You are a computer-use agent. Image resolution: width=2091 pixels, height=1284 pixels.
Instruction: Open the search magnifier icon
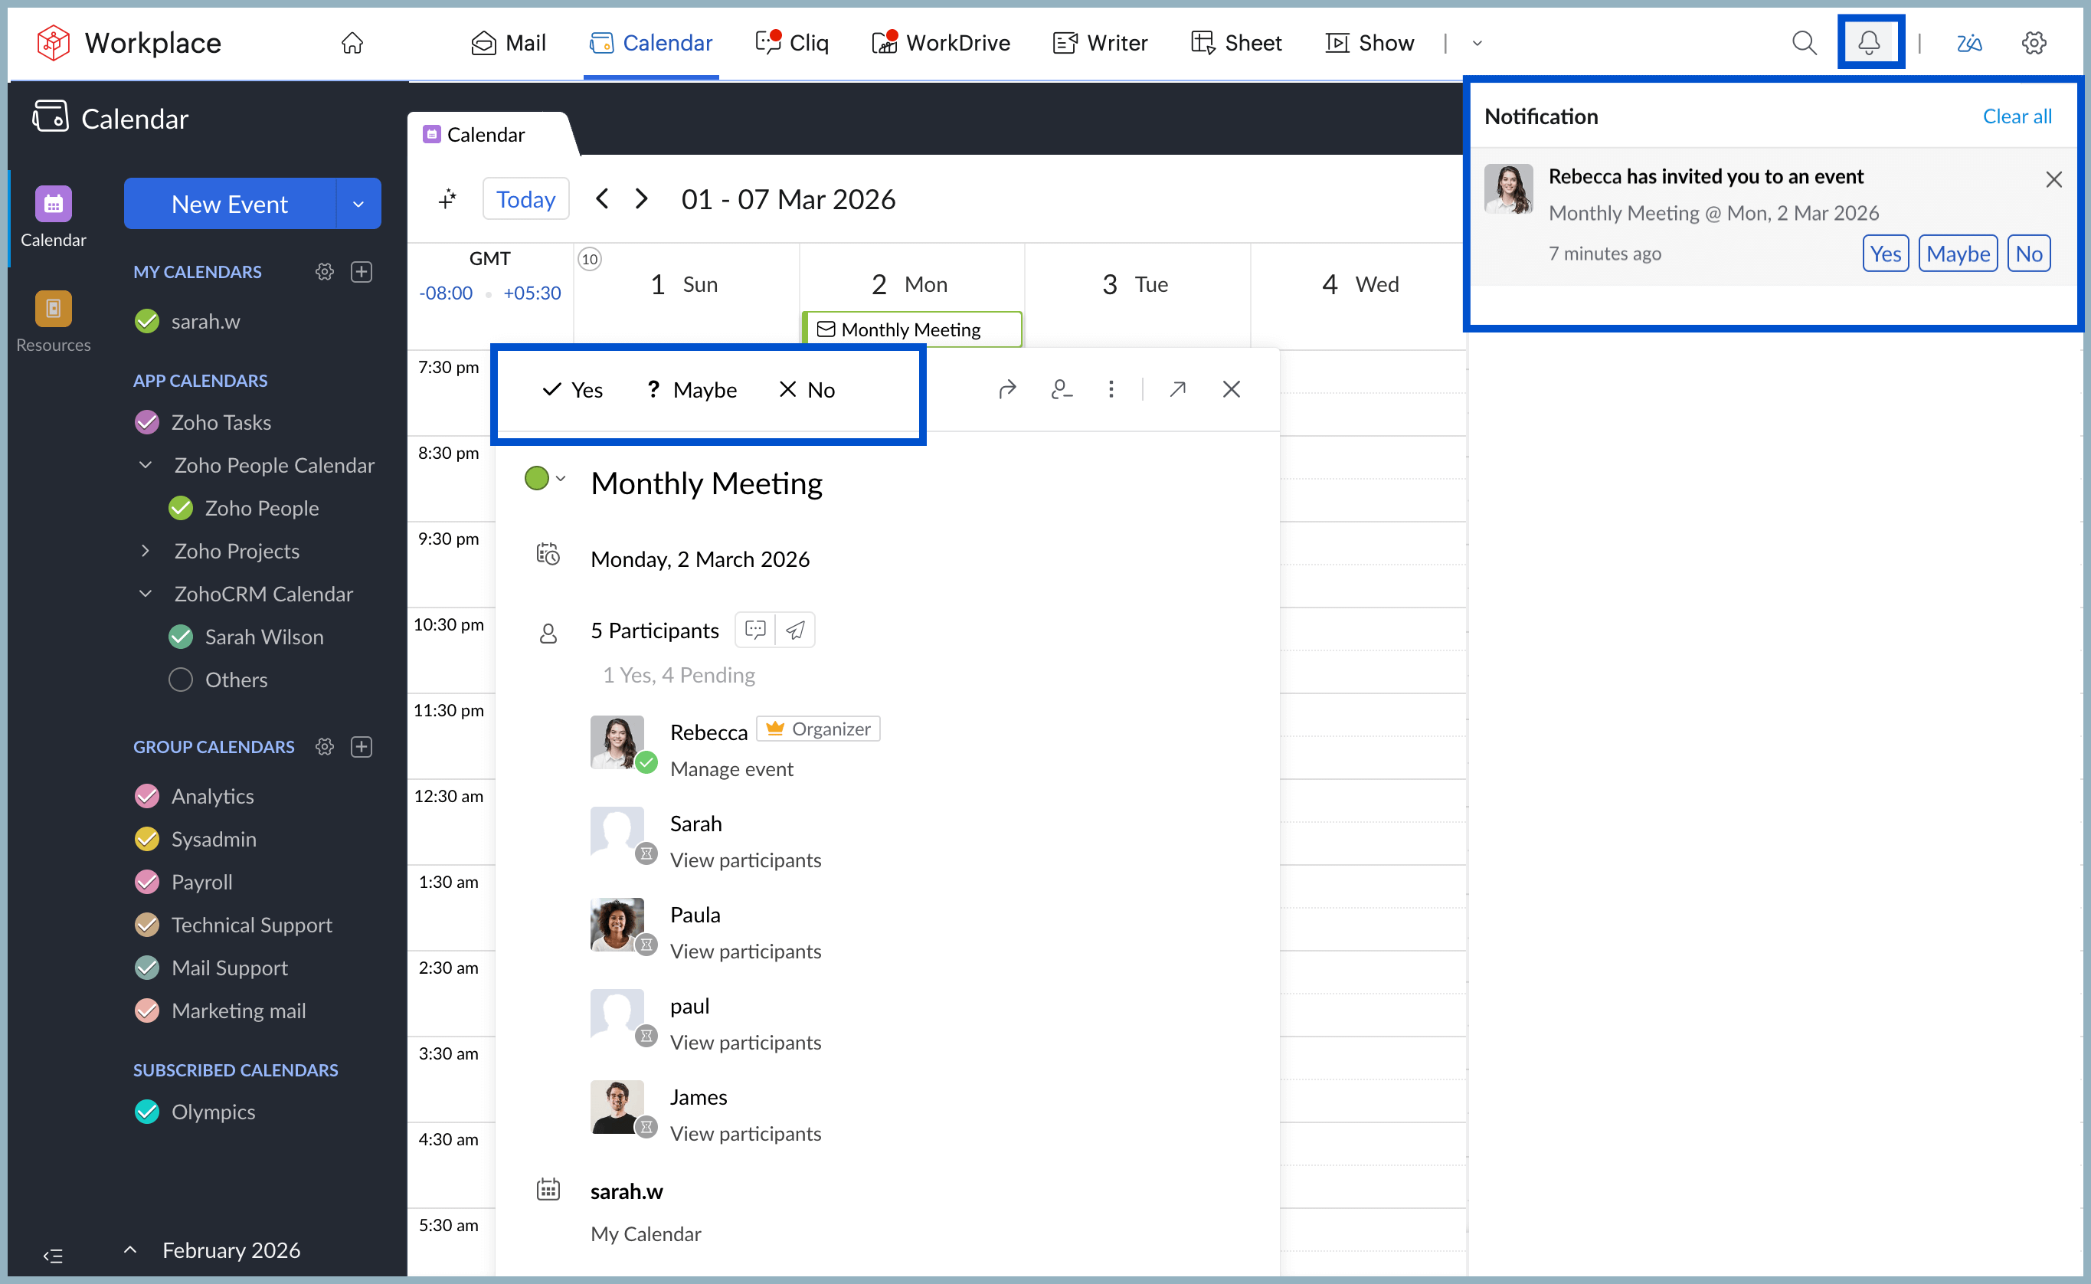pos(1803,42)
